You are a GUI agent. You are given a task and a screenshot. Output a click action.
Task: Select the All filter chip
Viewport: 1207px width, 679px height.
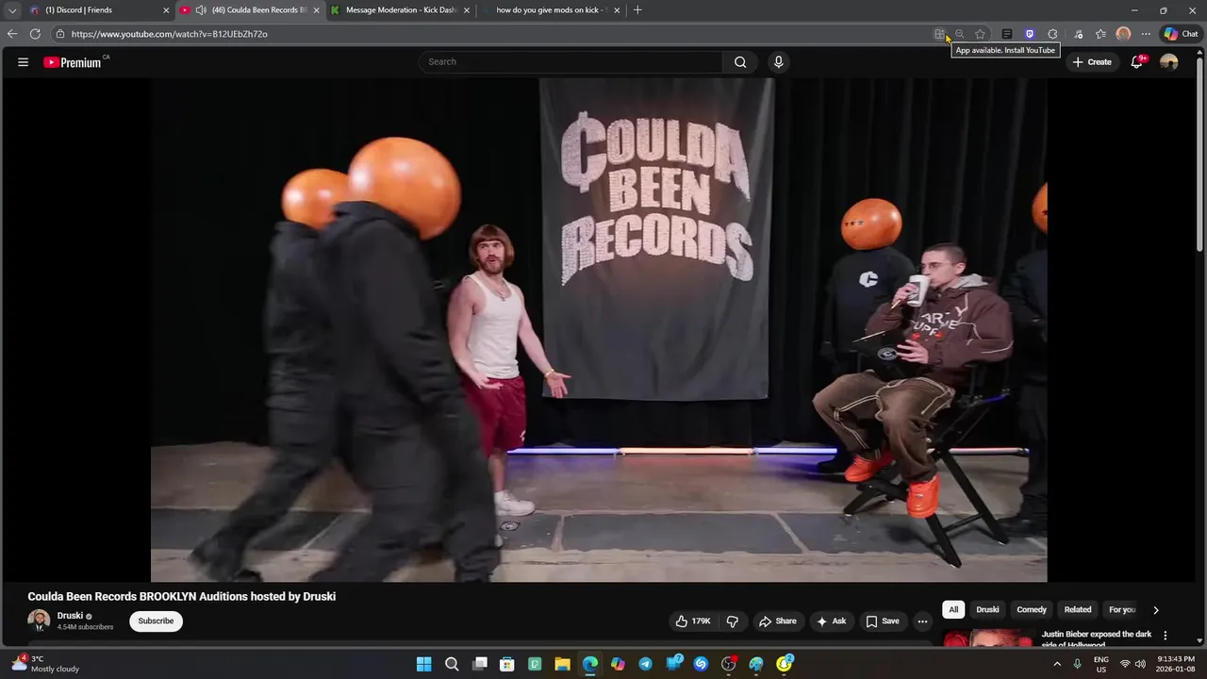tap(953, 609)
